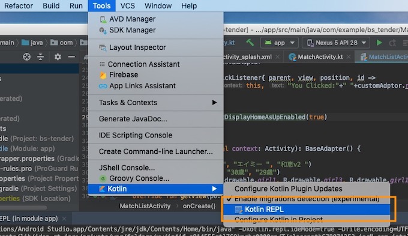
Task: Click java folder in breadcrumb
Action: pyautogui.click(x=32, y=43)
